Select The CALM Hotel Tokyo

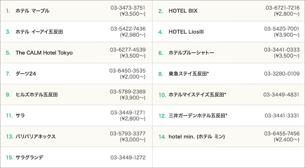coord(44,53)
